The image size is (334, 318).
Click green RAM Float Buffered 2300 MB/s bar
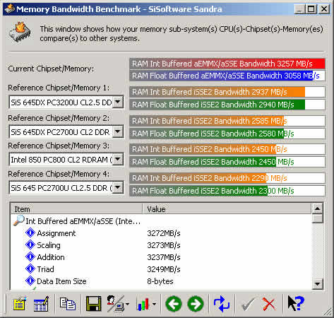click(x=227, y=191)
